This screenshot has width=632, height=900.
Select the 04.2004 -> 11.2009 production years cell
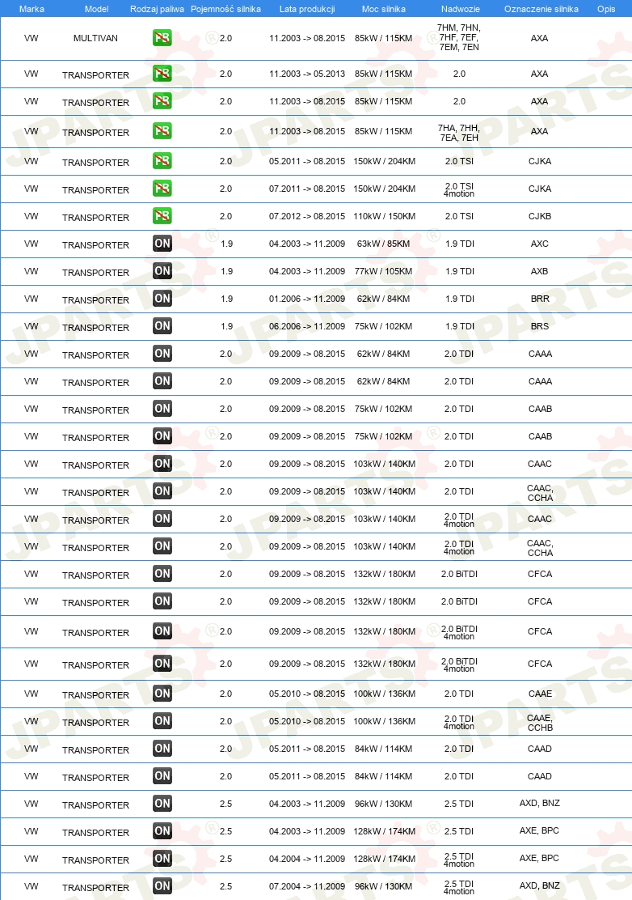coord(307,859)
